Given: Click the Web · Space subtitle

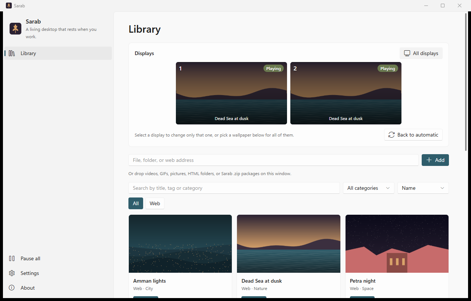Looking at the screenshot, I should coord(362,289).
